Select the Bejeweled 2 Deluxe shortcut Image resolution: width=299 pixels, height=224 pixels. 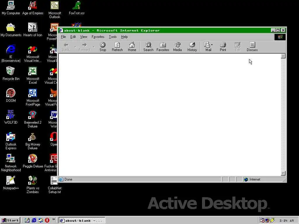point(33,119)
